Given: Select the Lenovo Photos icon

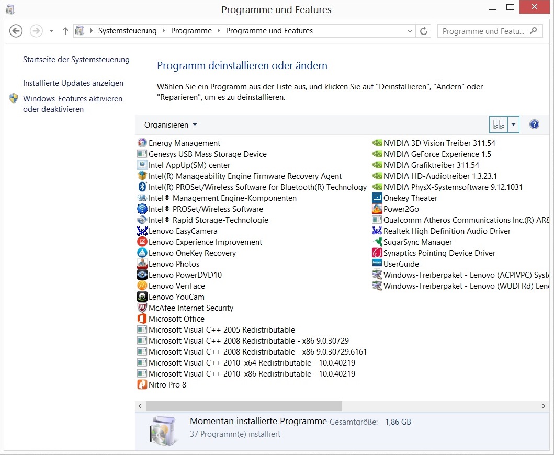Looking at the screenshot, I should [142, 264].
